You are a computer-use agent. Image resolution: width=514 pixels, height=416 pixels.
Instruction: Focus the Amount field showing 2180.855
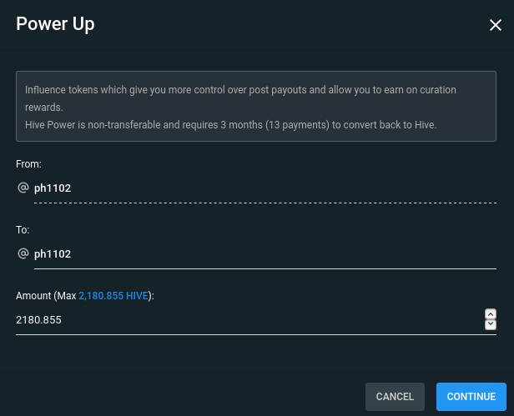coord(249,319)
